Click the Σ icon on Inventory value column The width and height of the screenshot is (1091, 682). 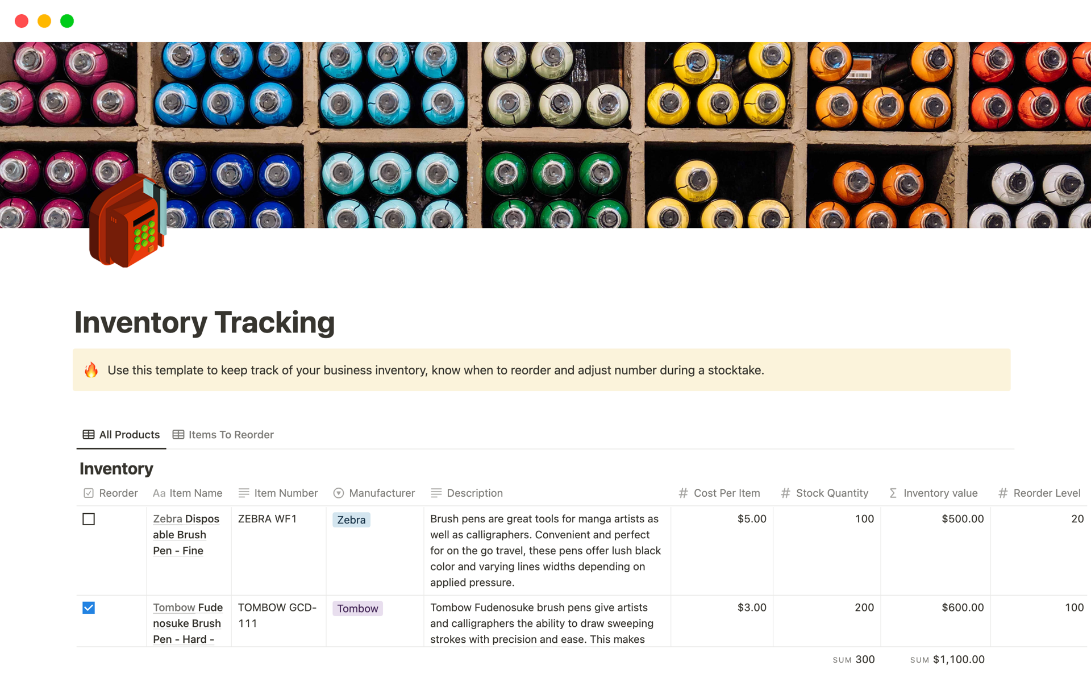coord(892,493)
